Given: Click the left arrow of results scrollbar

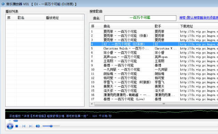Looking at the screenshot, I should pyautogui.click(x=92, y=104).
